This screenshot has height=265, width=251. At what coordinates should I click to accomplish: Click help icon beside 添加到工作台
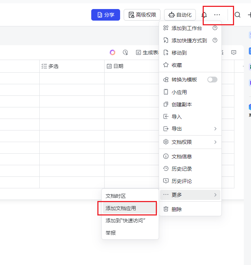pos(215,28)
